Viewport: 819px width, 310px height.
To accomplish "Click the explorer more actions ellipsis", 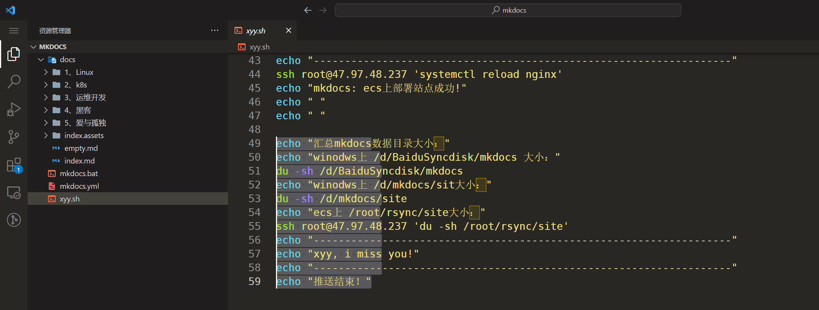I will (215, 31).
